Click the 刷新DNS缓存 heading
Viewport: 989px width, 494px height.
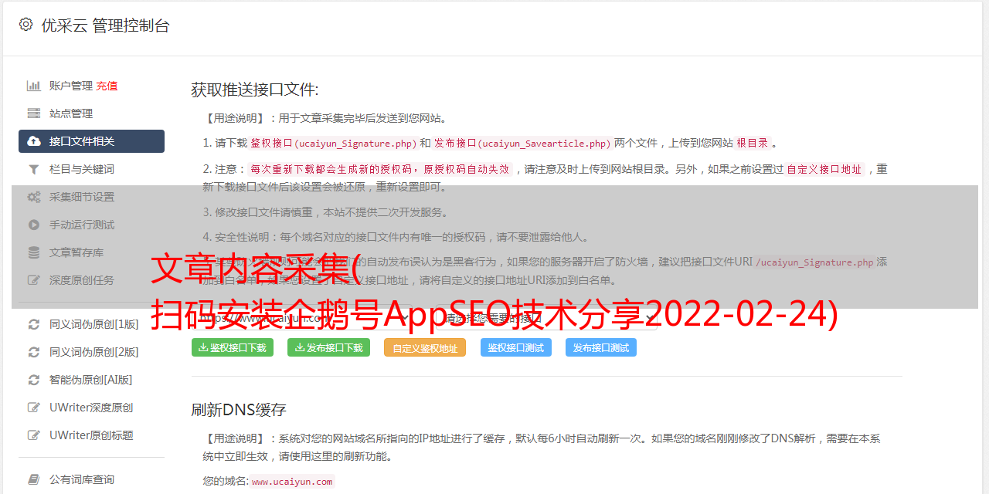239,410
